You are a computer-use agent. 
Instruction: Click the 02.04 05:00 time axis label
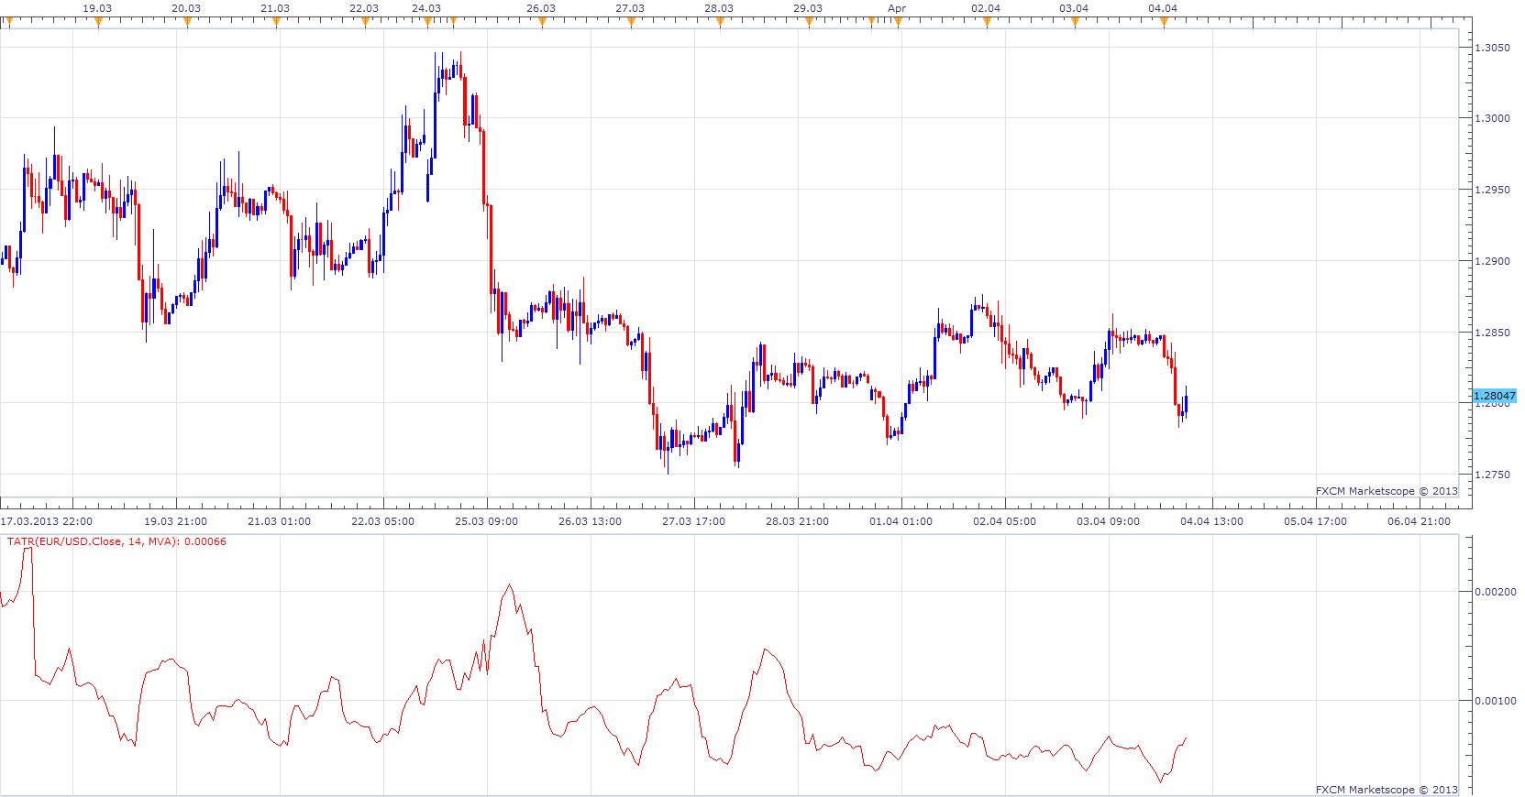coord(1004,521)
